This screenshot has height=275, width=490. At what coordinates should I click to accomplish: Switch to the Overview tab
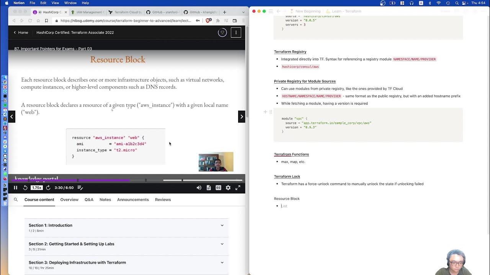(x=69, y=199)
